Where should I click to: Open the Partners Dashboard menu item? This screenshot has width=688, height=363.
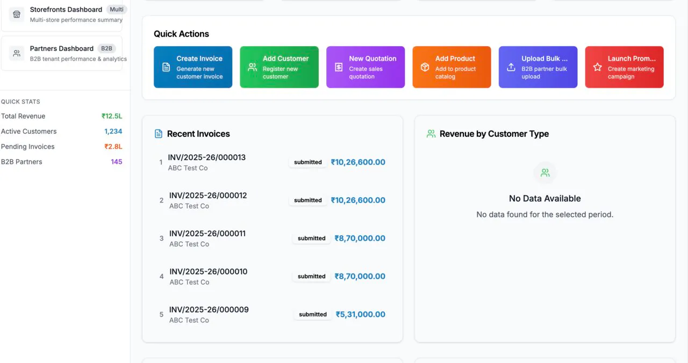coord(62,53)
